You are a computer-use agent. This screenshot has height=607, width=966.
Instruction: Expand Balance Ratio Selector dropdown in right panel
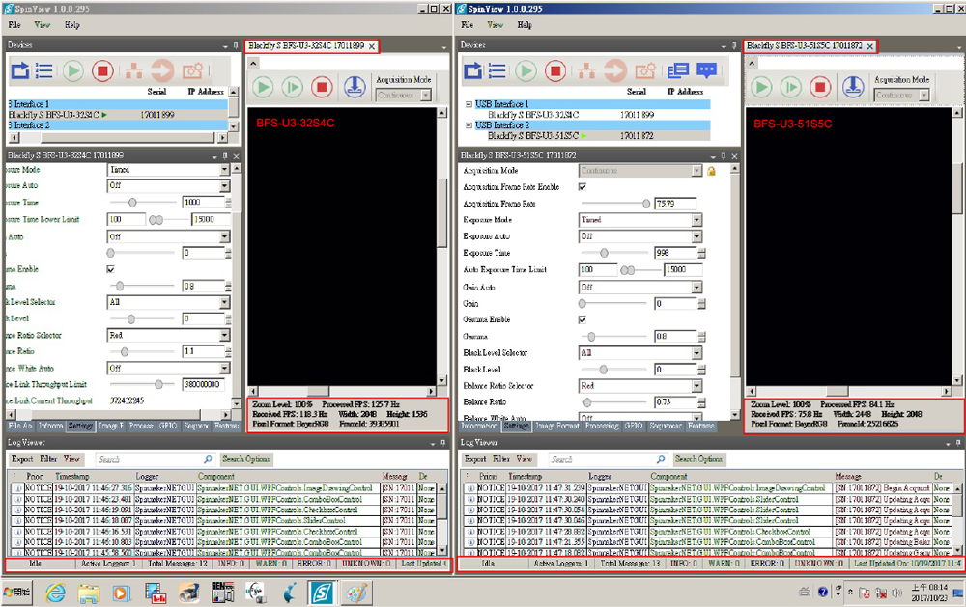tap(696, 386)
